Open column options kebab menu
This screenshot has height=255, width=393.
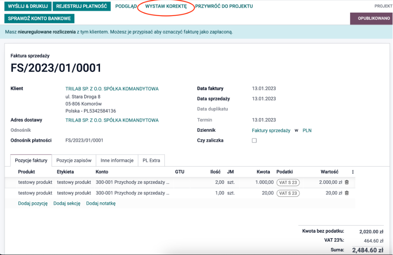coord(353,172)
